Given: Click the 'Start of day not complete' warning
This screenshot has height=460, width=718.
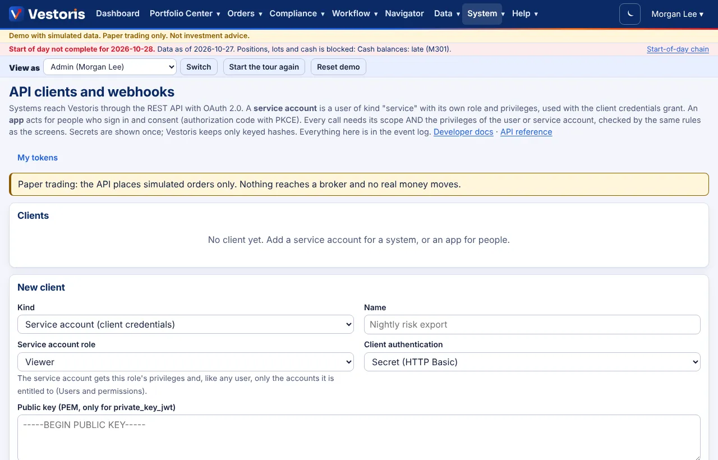Looking at the screenshot, I should tap(82, 49).
